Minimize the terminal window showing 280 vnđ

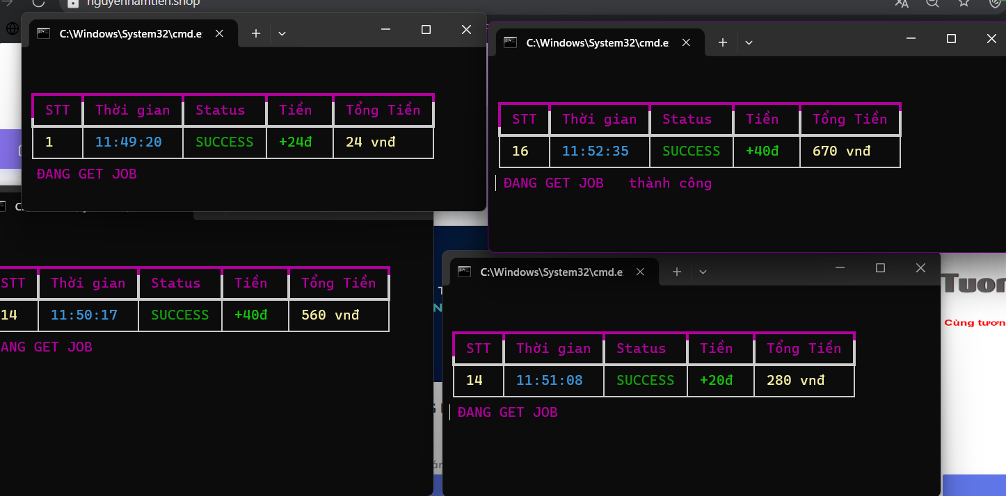tap(840, 267)
